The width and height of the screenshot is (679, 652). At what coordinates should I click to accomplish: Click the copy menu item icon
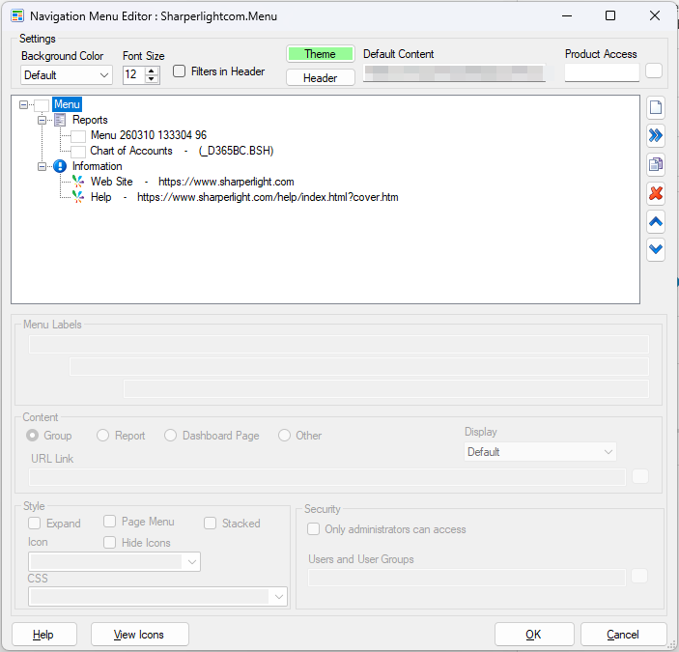click(656, 164)
